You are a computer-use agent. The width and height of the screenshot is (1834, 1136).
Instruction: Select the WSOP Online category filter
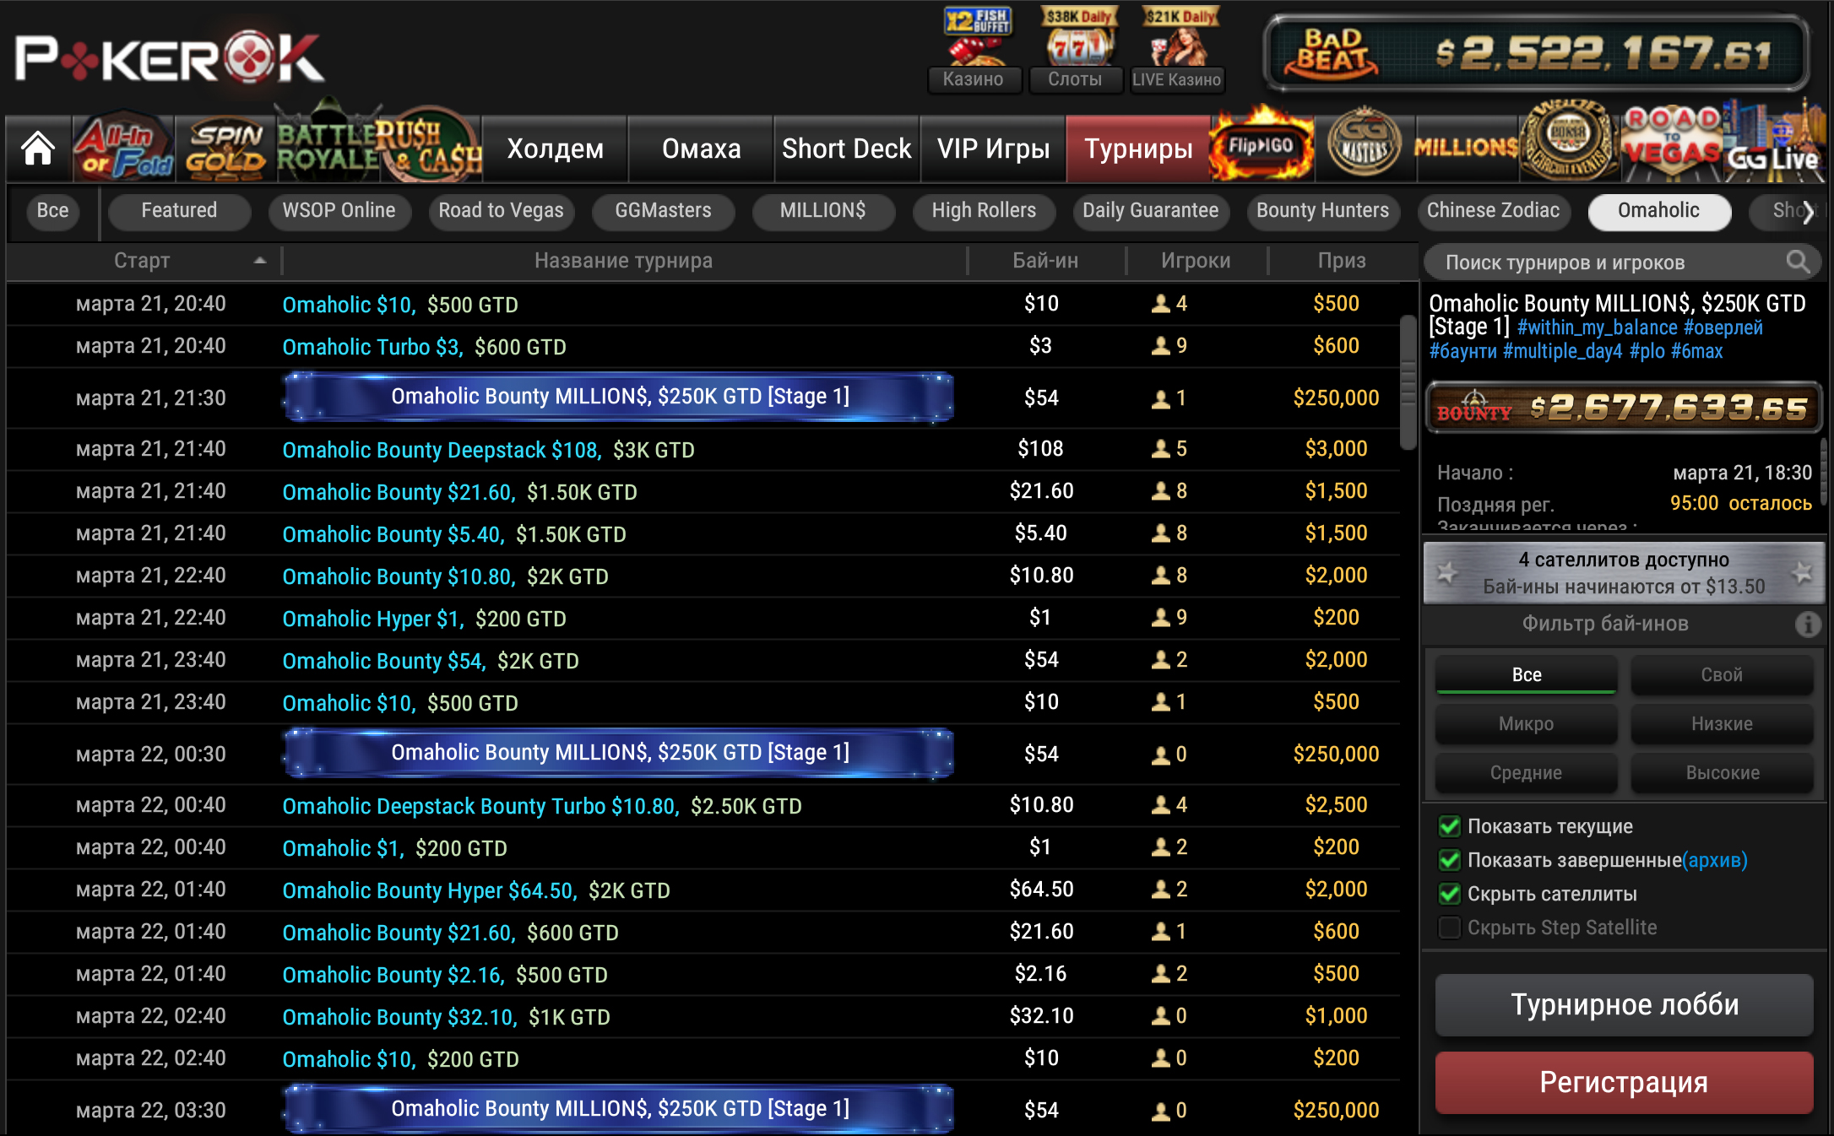(339, 211)
